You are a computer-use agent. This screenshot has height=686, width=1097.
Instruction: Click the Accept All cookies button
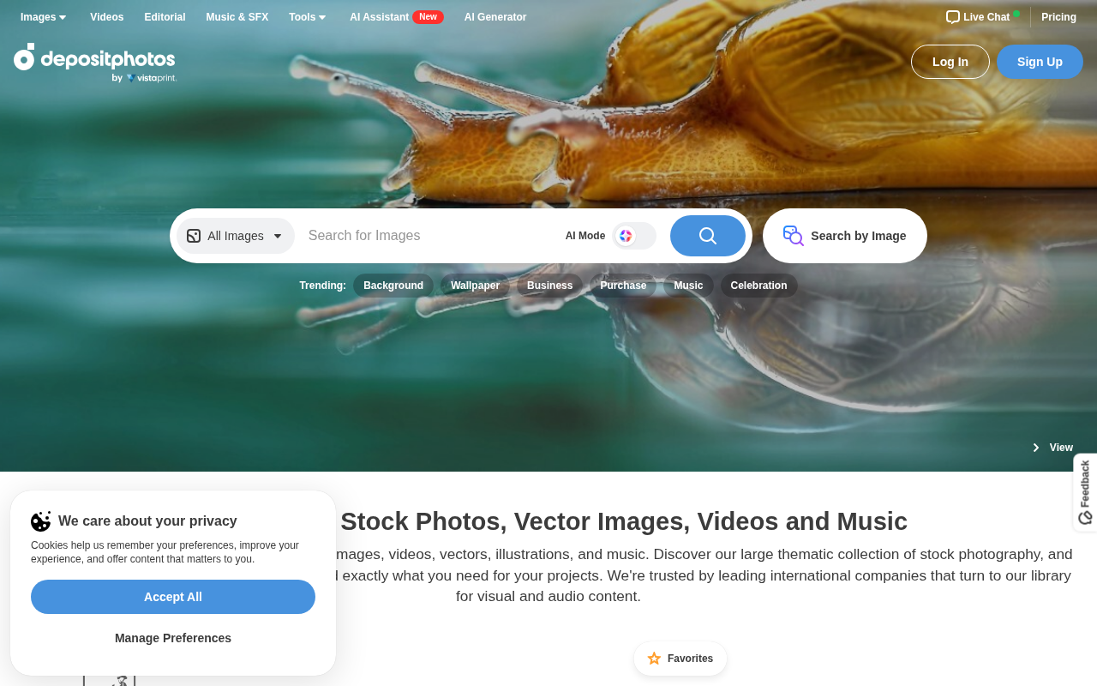tap(173, 597)
